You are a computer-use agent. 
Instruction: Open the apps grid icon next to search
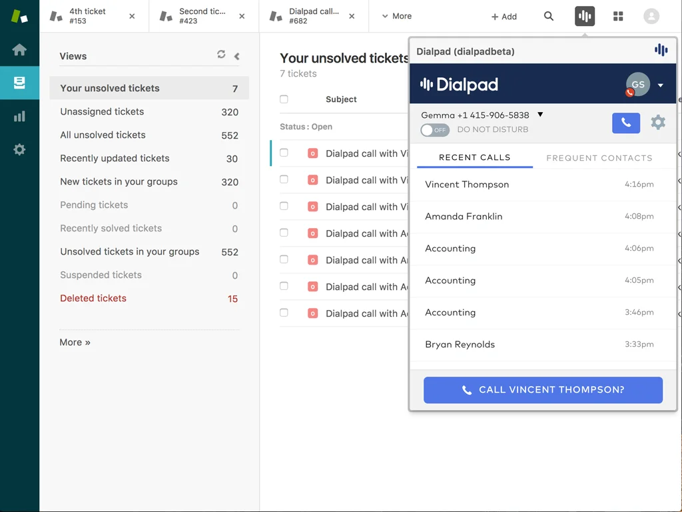[x=618, y=16]
